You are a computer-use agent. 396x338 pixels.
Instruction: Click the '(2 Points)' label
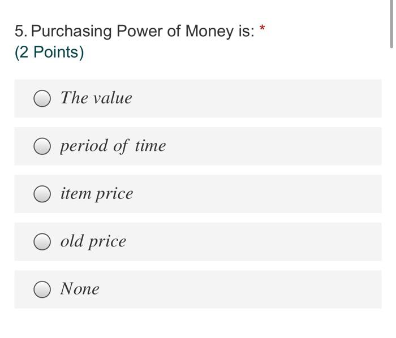point(49,52)
